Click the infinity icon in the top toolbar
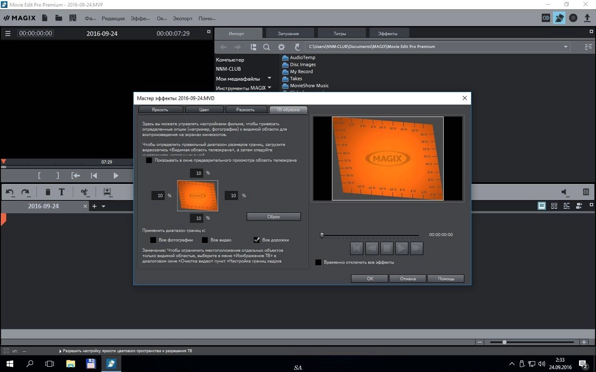This screenshot has height=372, width=596. click(x=546, y=18)
